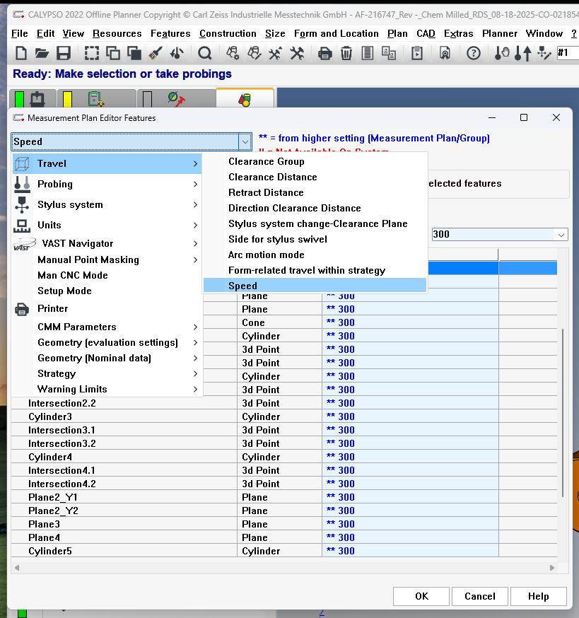Viewport: 579px width, 618px height.
Task: Click the trash can delete icon
Action: point(346,53)
